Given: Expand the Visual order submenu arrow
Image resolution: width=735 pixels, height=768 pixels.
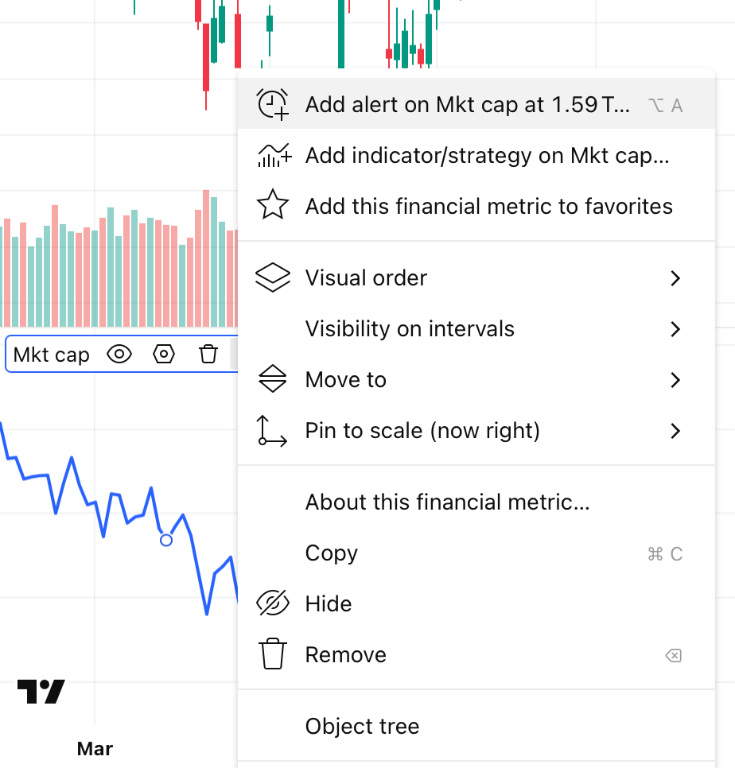Looking at the screenshot, I should pos(675,278).
